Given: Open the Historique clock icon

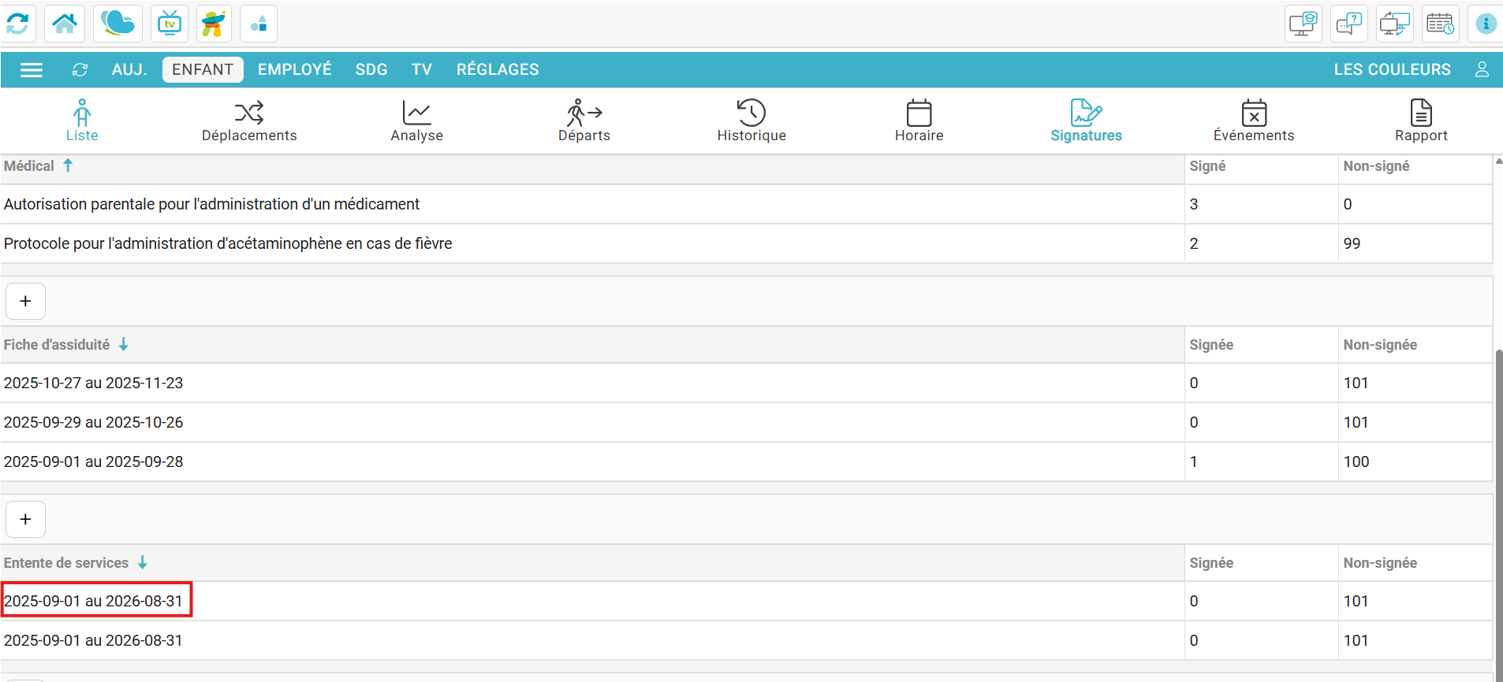Looking at the screenshot, I should coord(751,113).
